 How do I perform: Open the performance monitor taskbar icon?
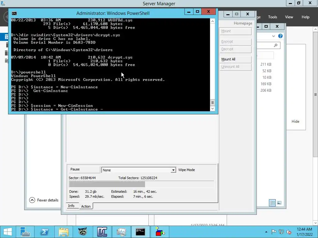coord(121,232)
